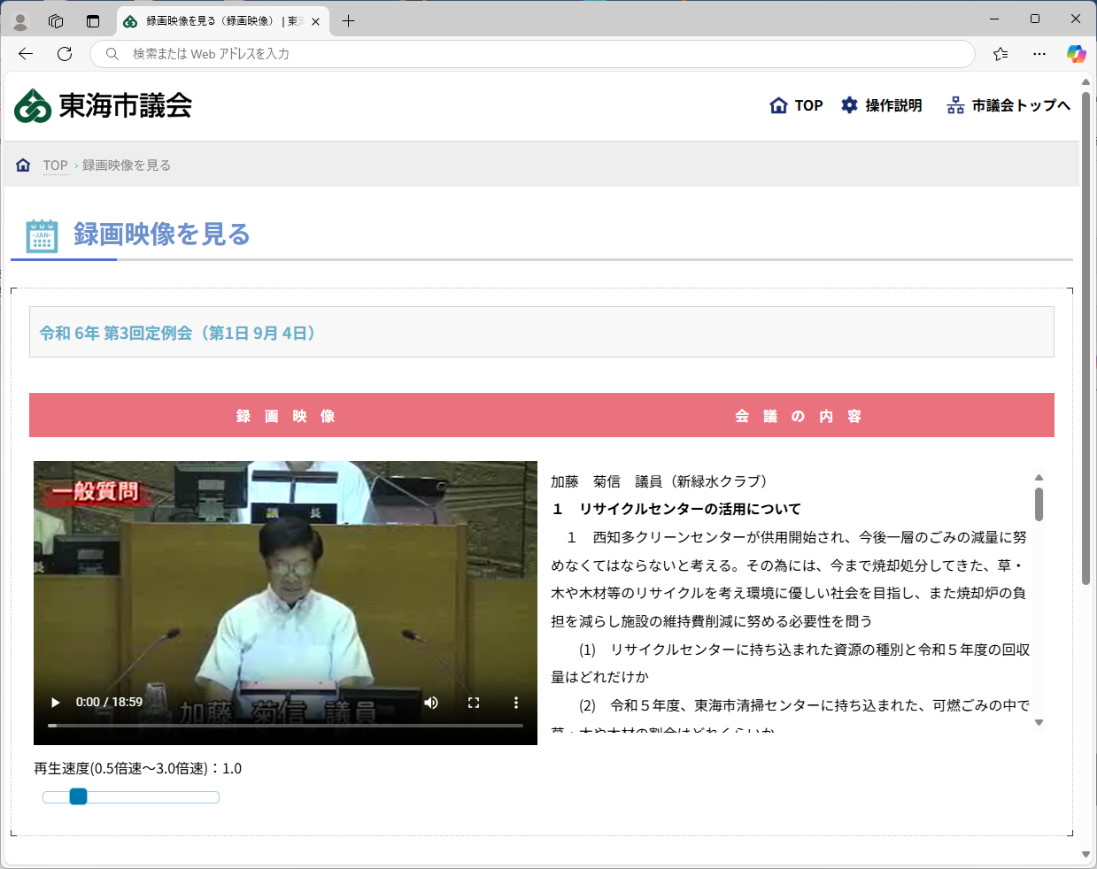
Task: Minimize the browser window
Action: click(994, 19)
